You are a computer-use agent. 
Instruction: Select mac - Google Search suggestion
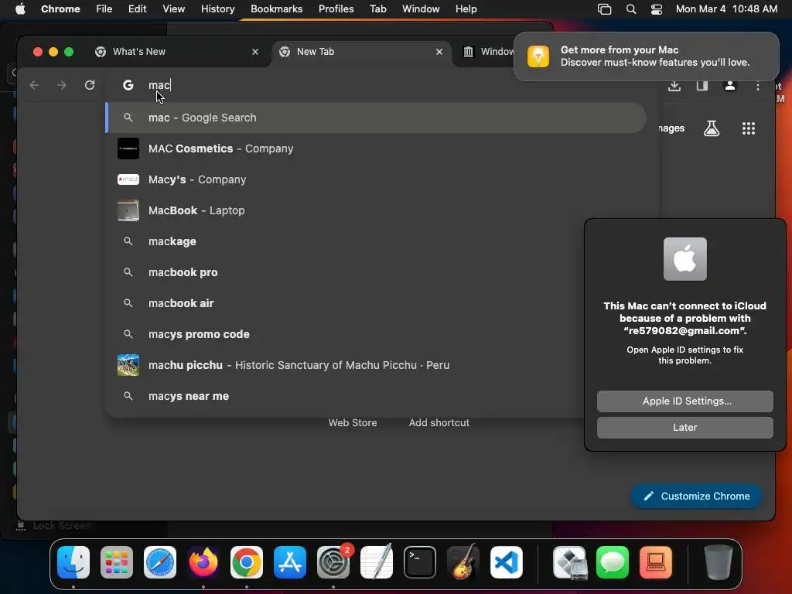click(376, 118)
